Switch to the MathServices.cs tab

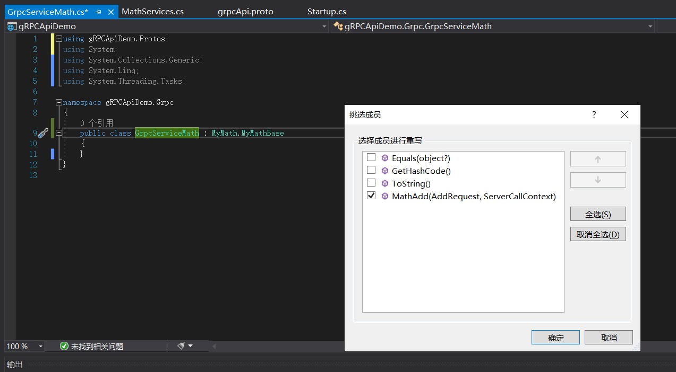(x=152, y=12)
